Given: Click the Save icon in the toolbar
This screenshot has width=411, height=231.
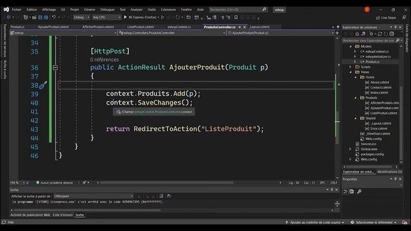Looking at the screenshot, I should click(40, 17).
